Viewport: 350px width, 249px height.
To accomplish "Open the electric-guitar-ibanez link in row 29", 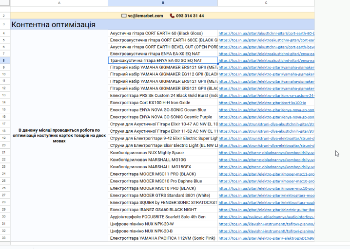I will click(x=267, y=210).
